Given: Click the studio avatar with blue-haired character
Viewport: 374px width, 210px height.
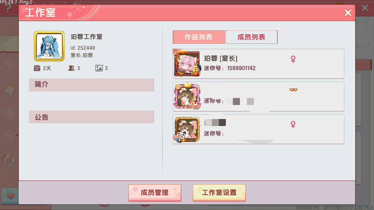Looking at the screenshot, I should [49, 46].
